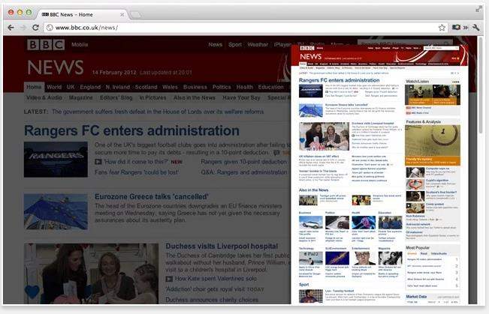Image resolution: width=489 pixels, height=314 pixels.
Task: Open Fans fear Rangers 'could be lost' link
Action: click(137, 172)
